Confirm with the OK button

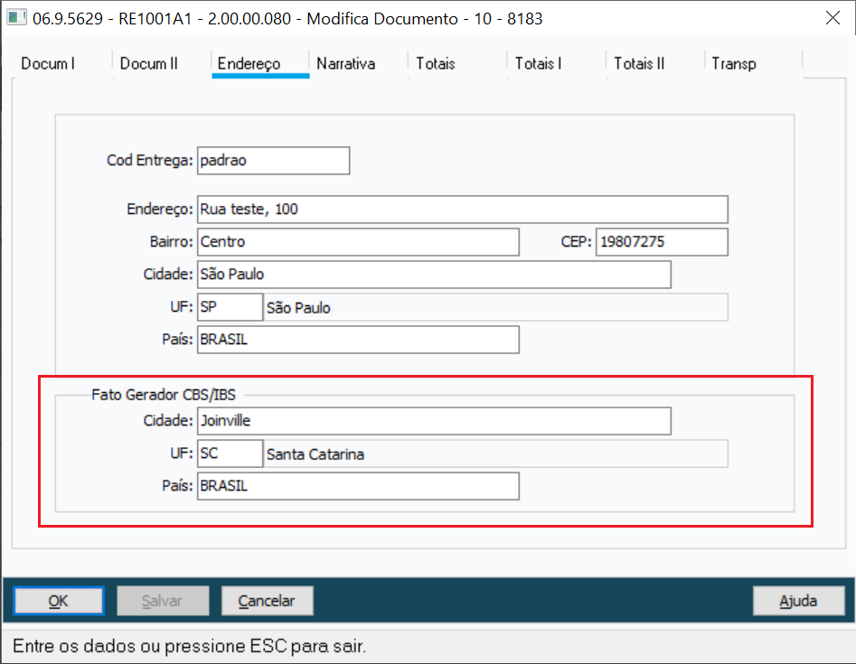coord(59,601)
